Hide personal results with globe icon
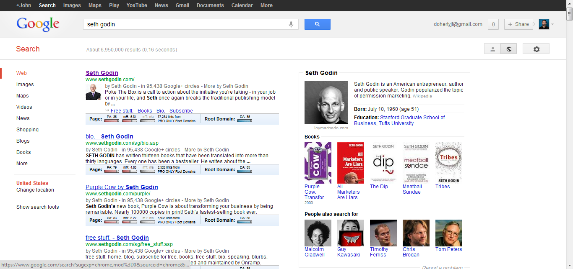Viewport: 573px width, 269px height. click(x=509, y=49)
